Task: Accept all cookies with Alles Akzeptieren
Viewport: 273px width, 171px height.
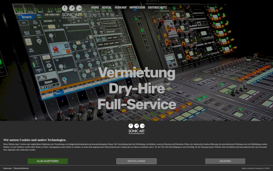Action: 48,161
